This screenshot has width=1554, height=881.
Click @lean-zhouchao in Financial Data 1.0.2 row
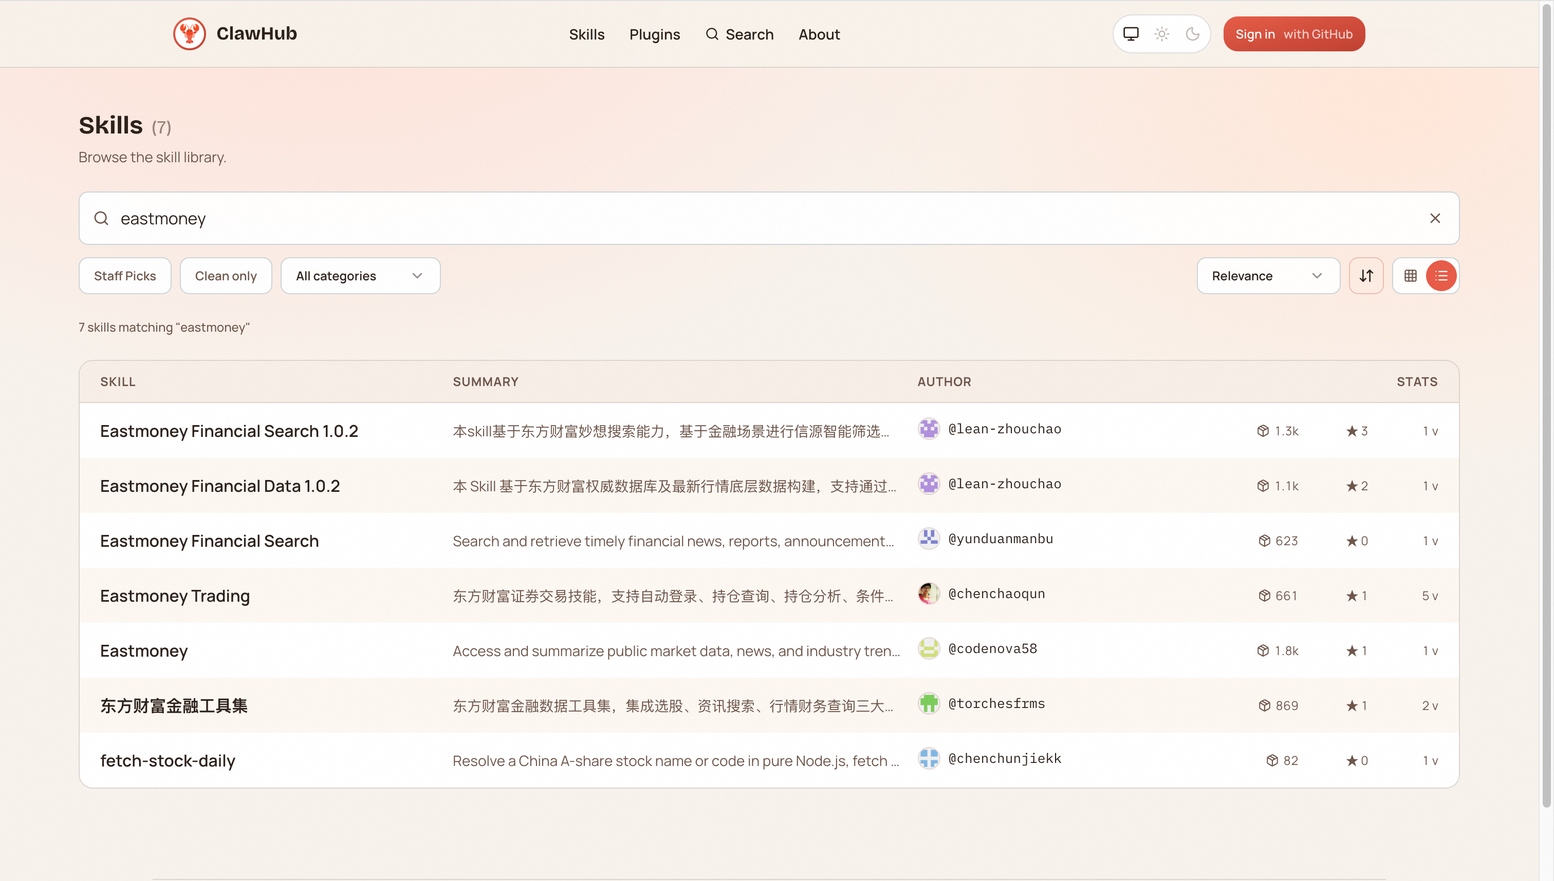click(x=1005, y=484)
